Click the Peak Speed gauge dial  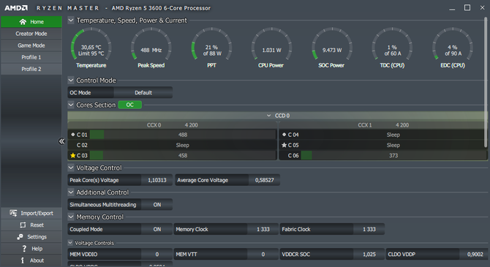pos(151,45)
